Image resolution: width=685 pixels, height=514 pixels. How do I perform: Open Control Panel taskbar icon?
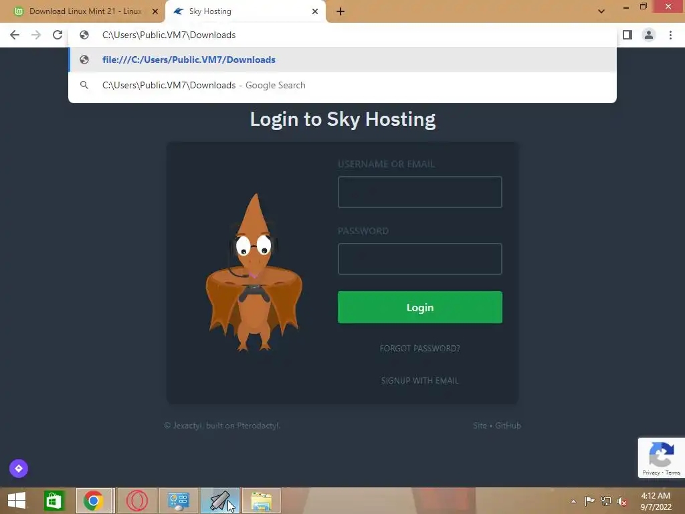point(178,501)
